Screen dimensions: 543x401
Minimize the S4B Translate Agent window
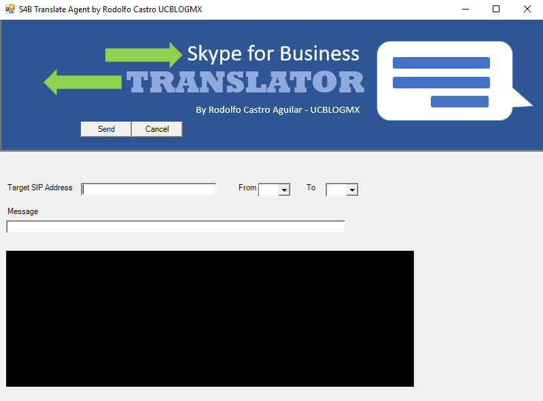pyautogui.click(x=466, y=10)
